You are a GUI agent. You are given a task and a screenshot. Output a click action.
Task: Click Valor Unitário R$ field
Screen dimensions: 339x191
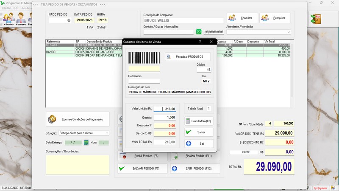pos(165,109)
